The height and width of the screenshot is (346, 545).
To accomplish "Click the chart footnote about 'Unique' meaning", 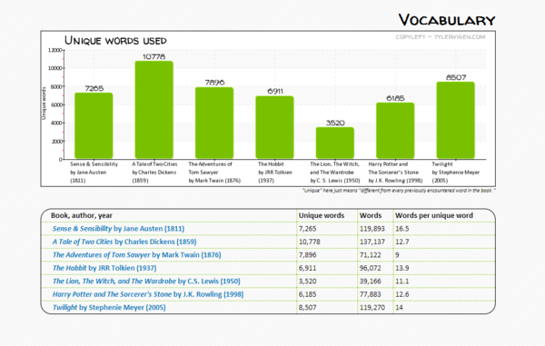I will (399, 191).
